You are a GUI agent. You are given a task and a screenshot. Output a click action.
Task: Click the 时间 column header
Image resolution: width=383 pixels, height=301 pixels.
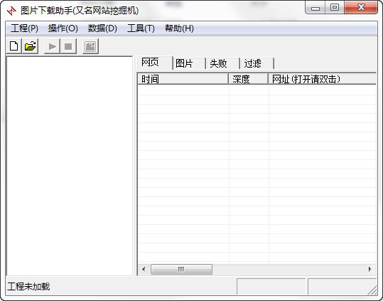183,79
